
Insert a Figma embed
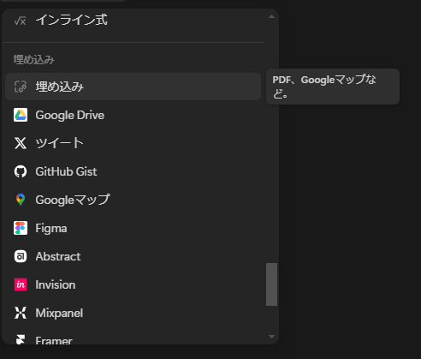click(133, 228)
